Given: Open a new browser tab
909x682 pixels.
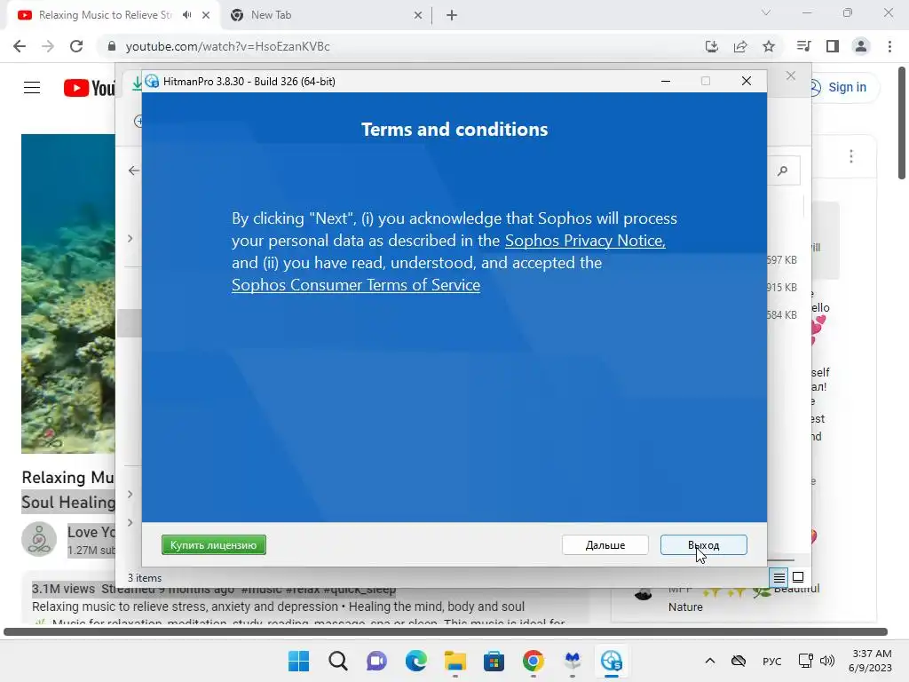Looking at the screenshot, I should coord(452,15).
